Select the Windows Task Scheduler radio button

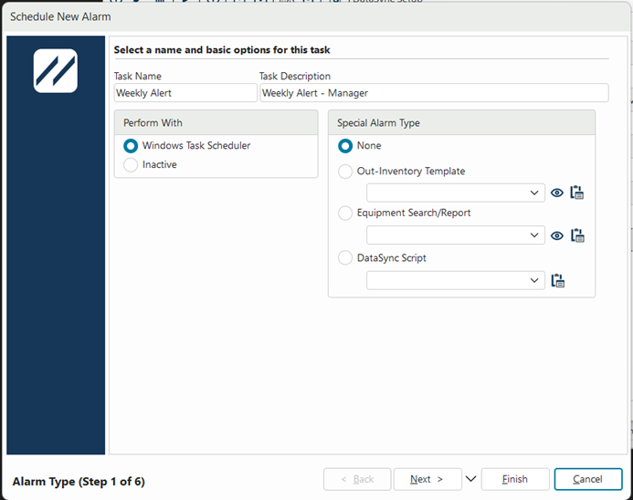click(131, 146)
